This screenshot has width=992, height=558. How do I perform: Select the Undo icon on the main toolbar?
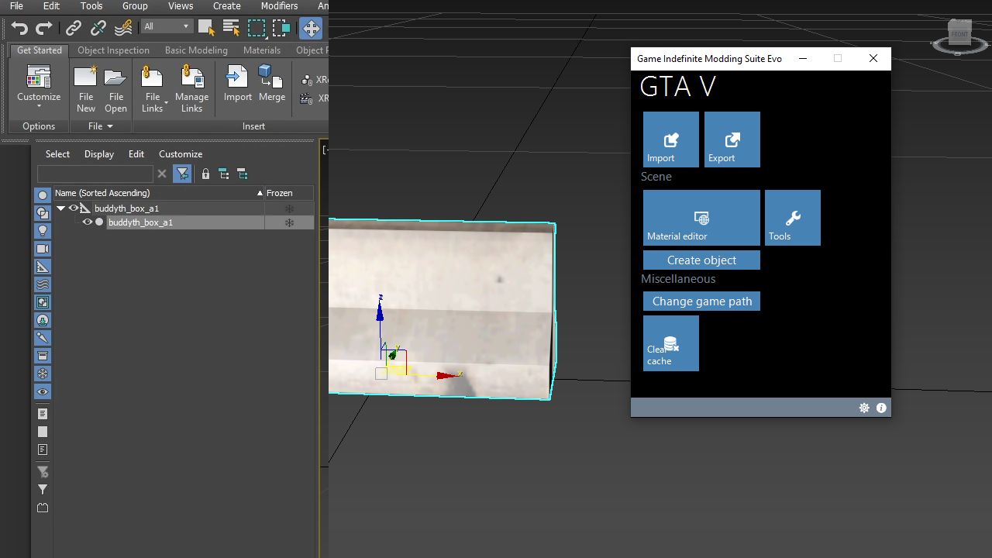(19, 28)
